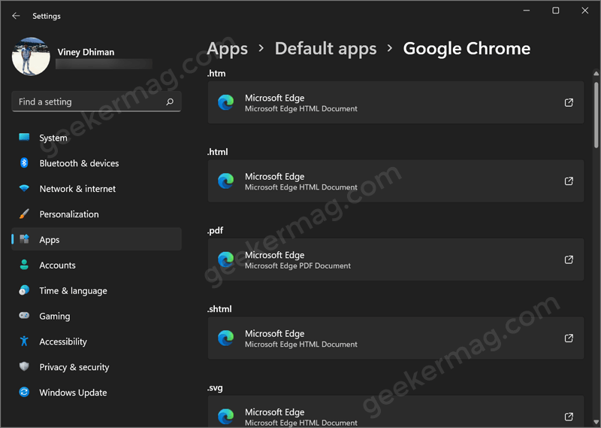Select Personalization in the sidebar
Viewport: 601px width, 428px height.
tap(96, 214)
